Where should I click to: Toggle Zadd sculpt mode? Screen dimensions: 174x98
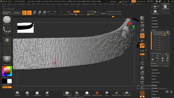click(x=69, y=11)
